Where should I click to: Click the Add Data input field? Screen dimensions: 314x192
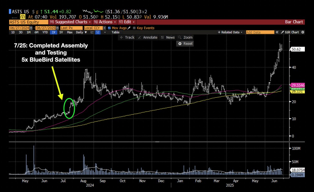(x=260, y=32)
